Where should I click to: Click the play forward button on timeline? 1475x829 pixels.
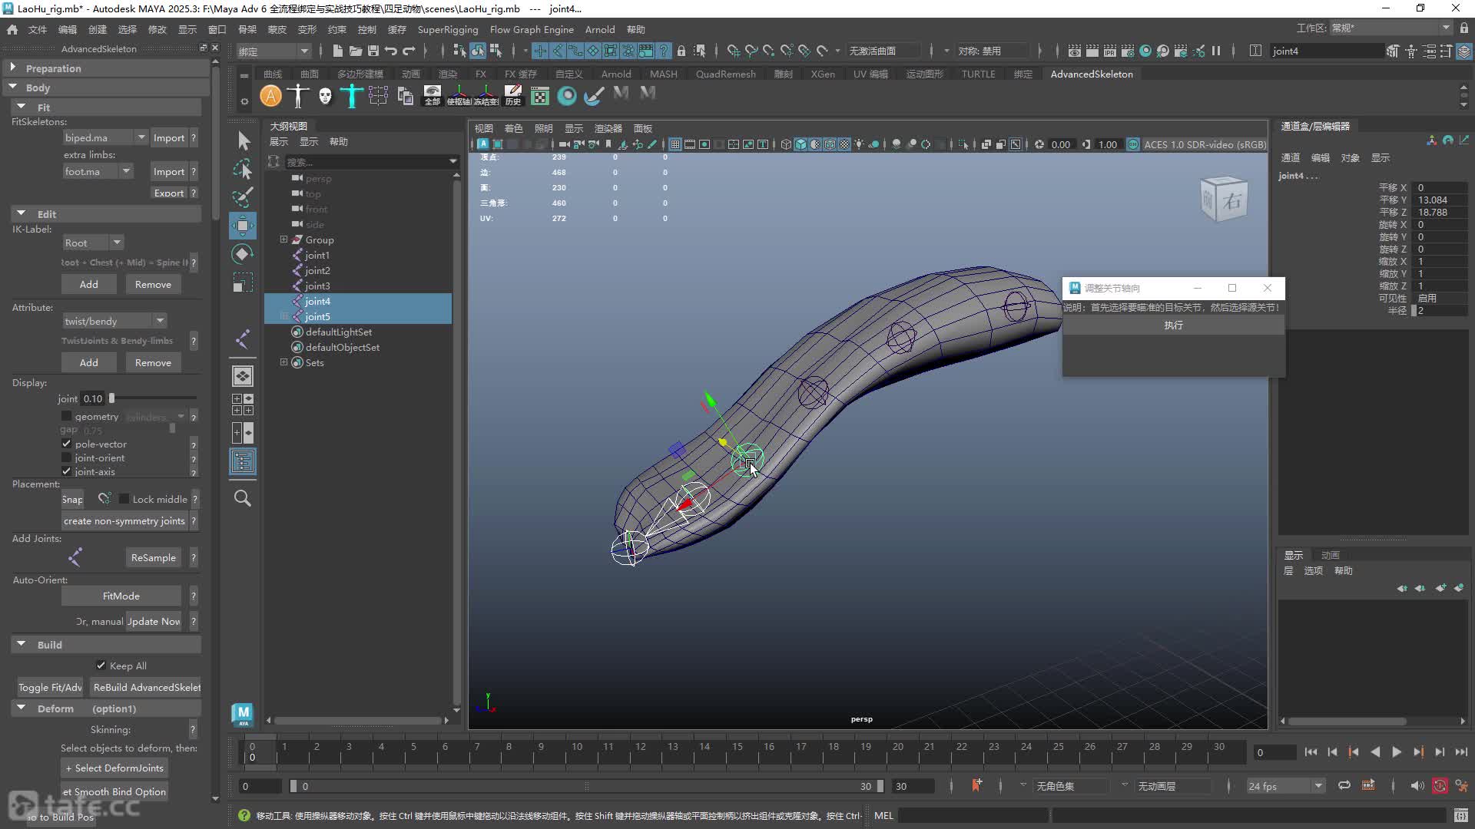tap(1397, 752)
